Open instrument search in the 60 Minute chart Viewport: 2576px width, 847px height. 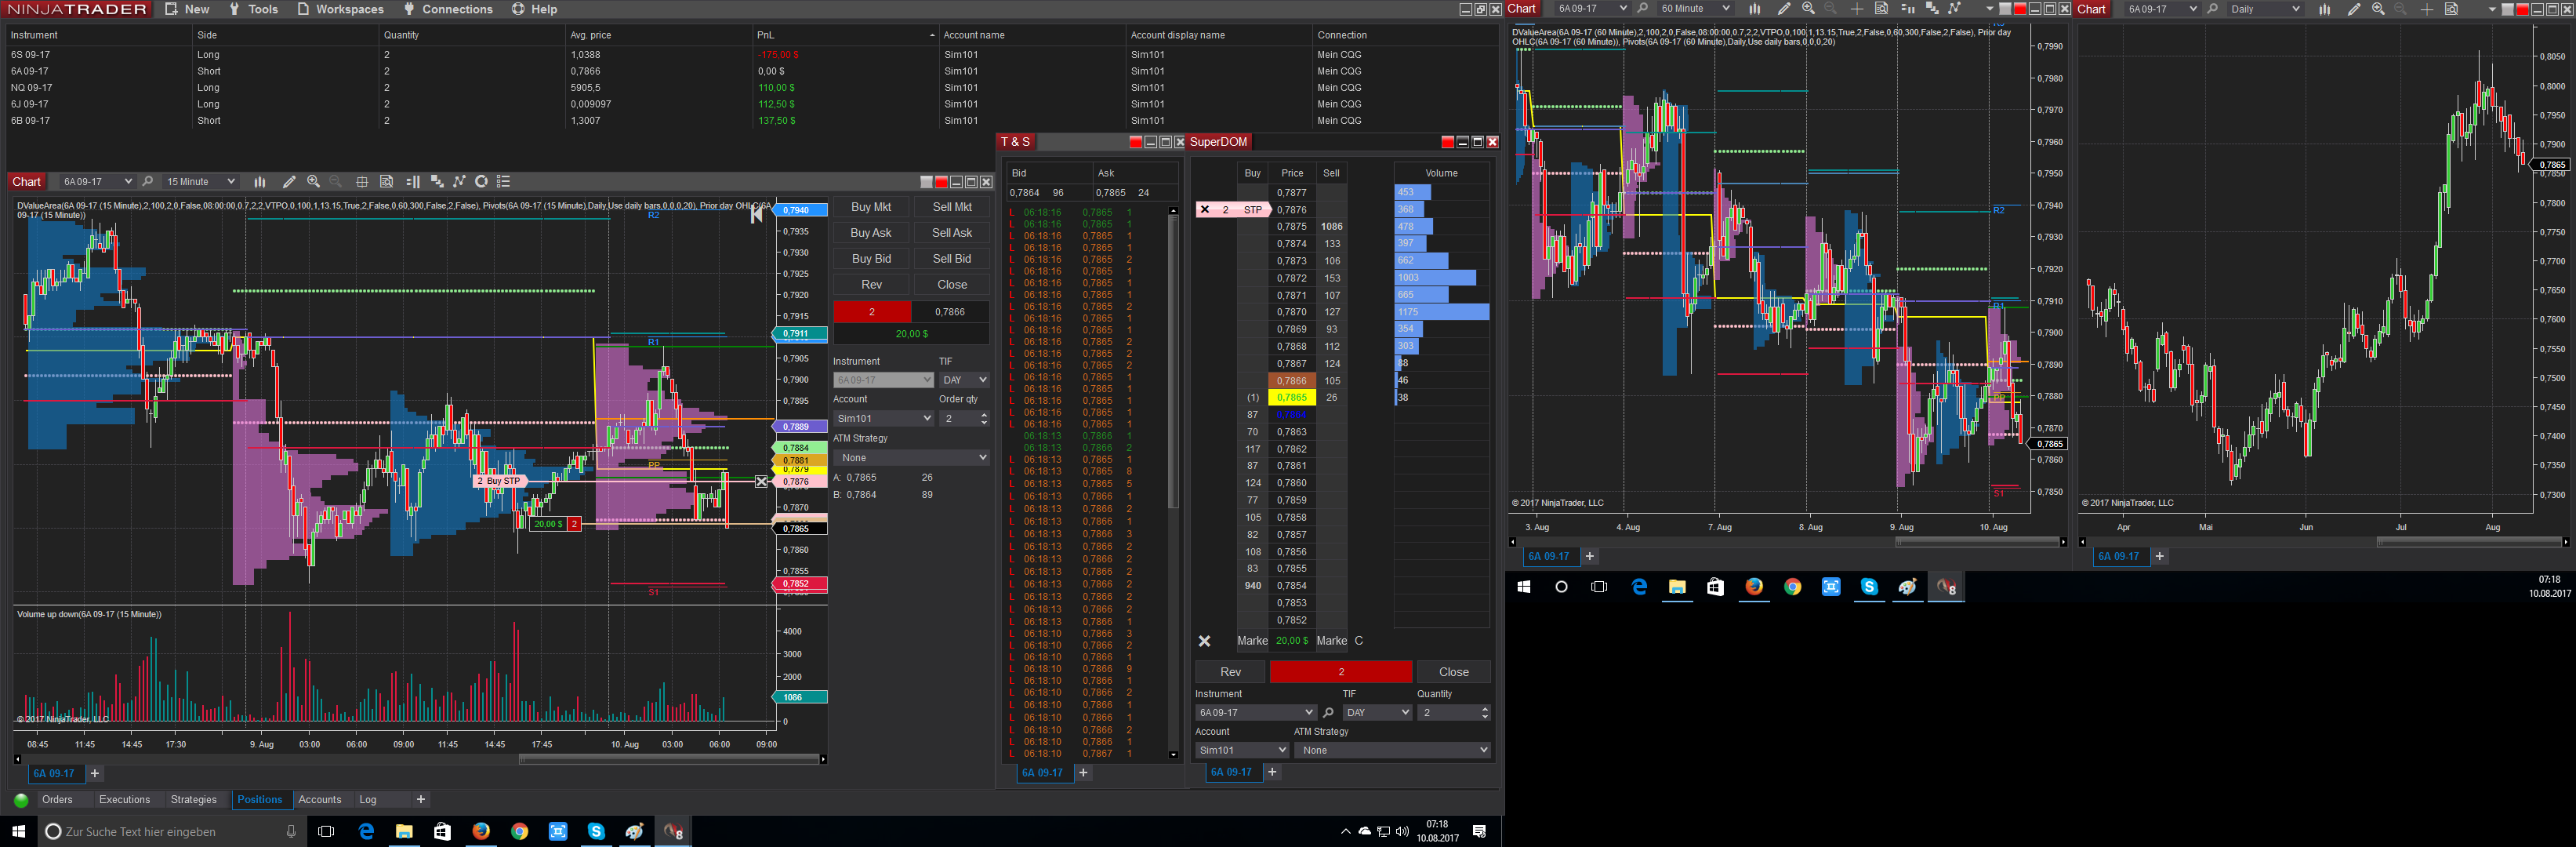tap(1643, 9)
